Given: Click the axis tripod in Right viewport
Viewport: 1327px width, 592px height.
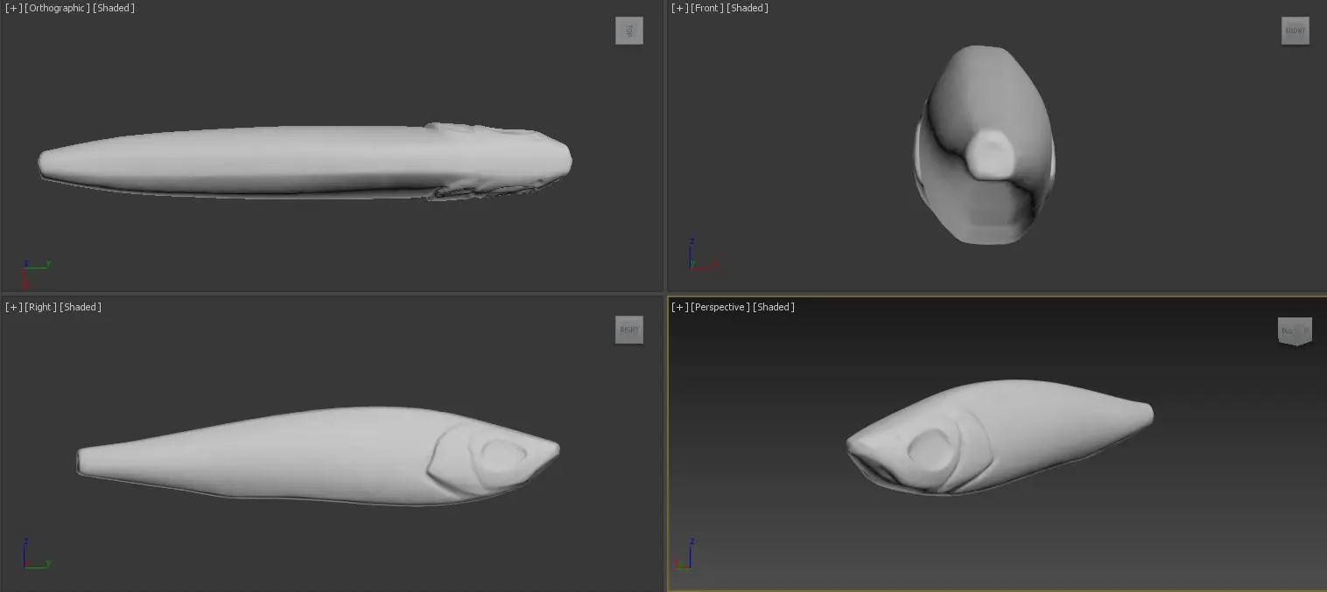Looking at the screenshot, I should (x=33, y=556).
